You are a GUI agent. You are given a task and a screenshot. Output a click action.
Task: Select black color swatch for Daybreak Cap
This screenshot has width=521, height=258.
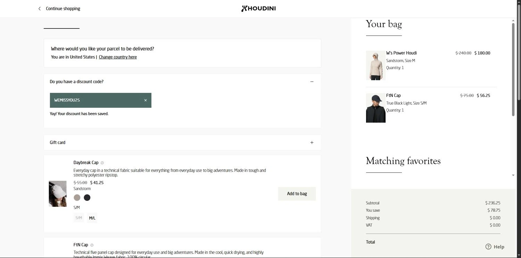click(87, 197)
